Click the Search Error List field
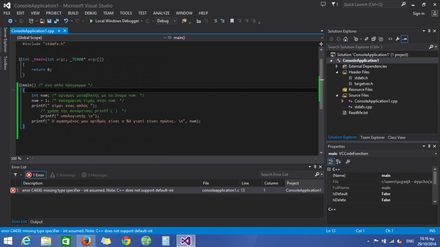 [287, 175]
